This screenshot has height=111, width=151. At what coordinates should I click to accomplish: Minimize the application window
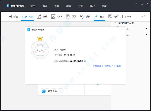[136, 4]
